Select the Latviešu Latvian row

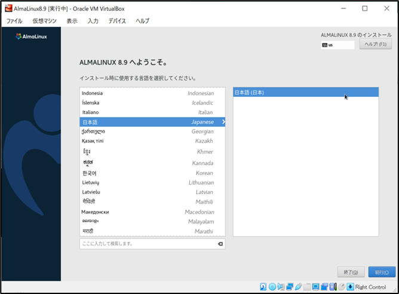tap(152, 192)
